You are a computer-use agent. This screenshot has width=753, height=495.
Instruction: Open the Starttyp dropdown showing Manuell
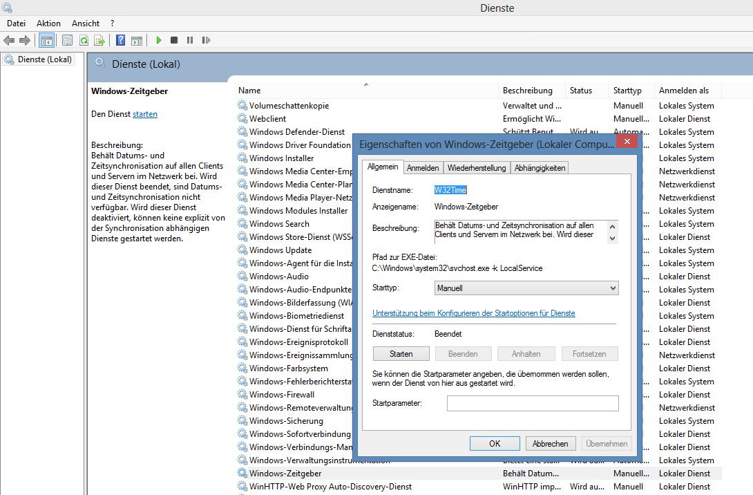526,288
